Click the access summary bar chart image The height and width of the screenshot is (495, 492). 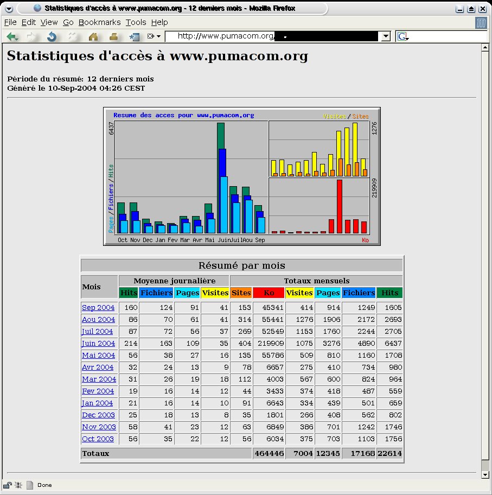[x=242, y=176]
